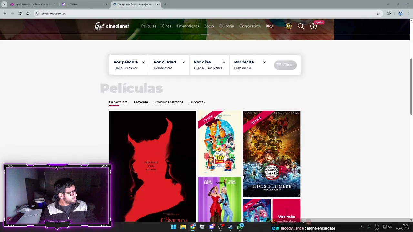Open the AC user account badge
413x232 pixels.
[x=288, y=26]
